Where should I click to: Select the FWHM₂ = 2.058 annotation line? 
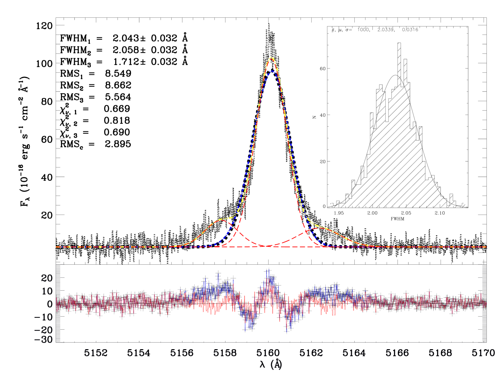tap(124, 50)
